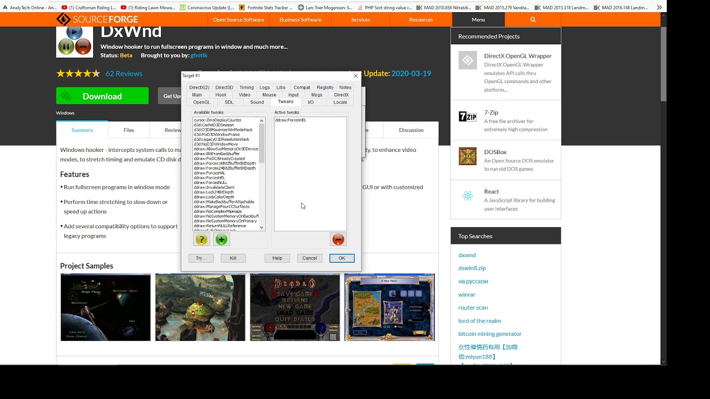Open the Files page tab
This screenshot has height=399, width=710.
129,130
